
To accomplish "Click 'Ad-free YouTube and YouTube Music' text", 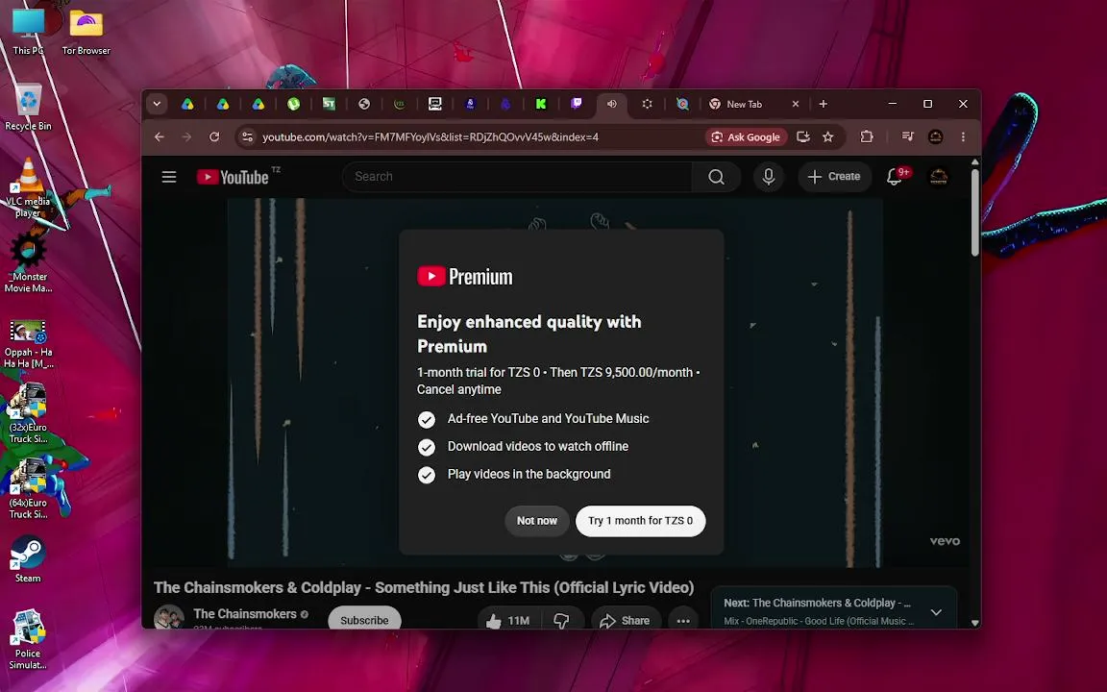I will click(x=548, y=419).
